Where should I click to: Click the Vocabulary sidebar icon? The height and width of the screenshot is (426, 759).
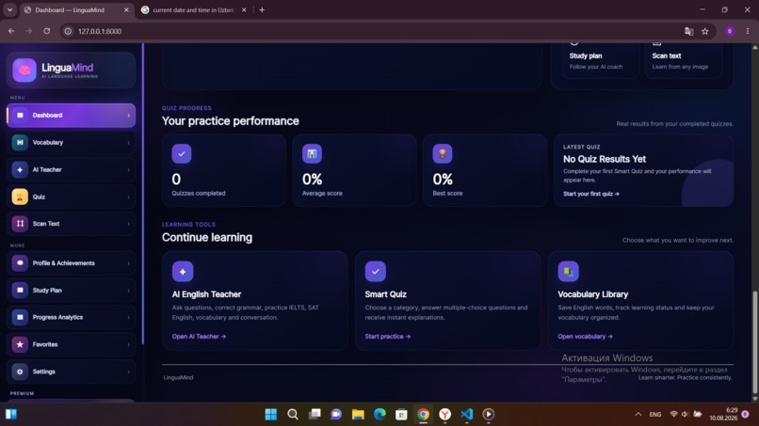(20, 142)
